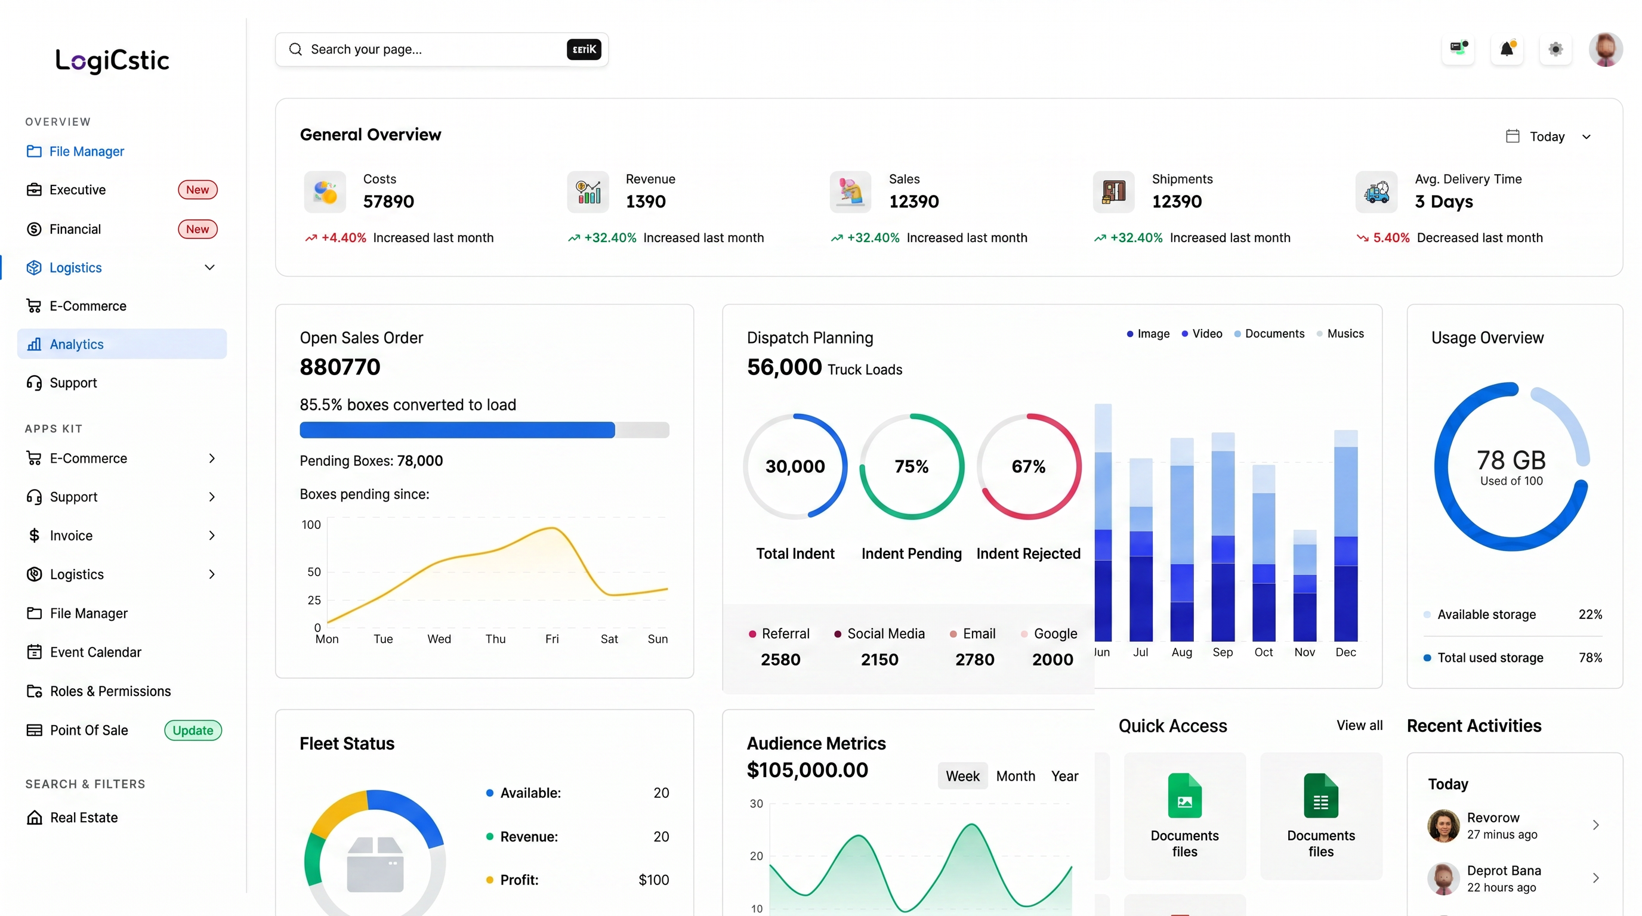Open the notifications bell icon

point(1507,49)
